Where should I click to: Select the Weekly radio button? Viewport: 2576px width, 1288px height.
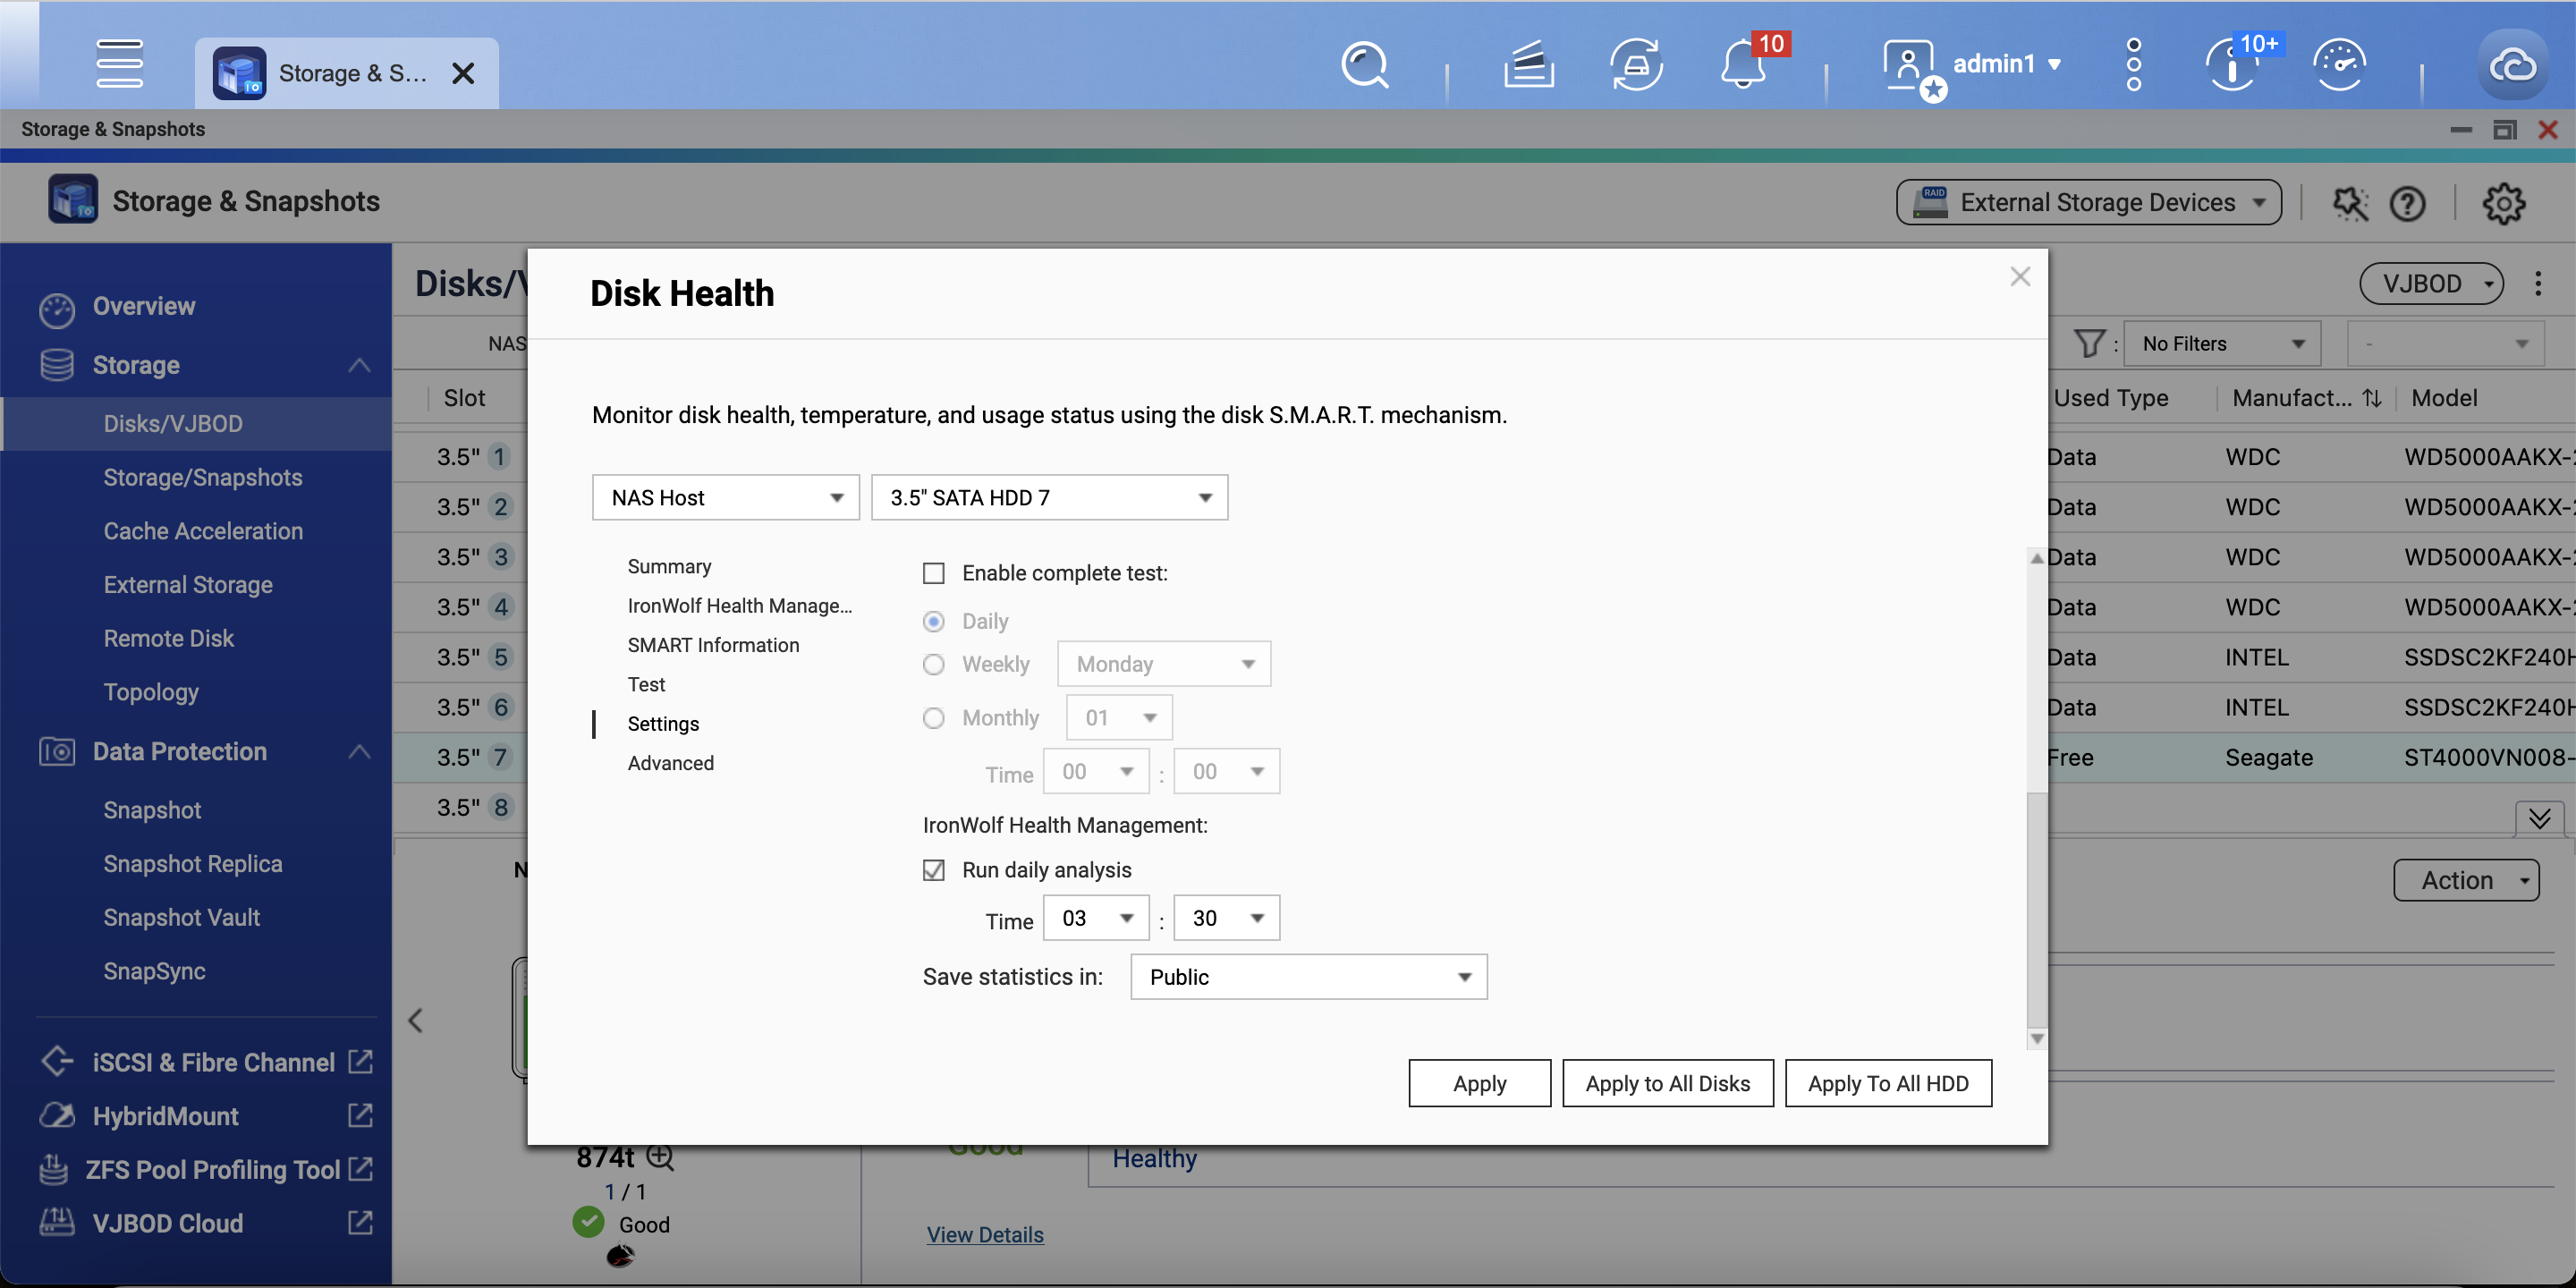(x=933, y=664)
